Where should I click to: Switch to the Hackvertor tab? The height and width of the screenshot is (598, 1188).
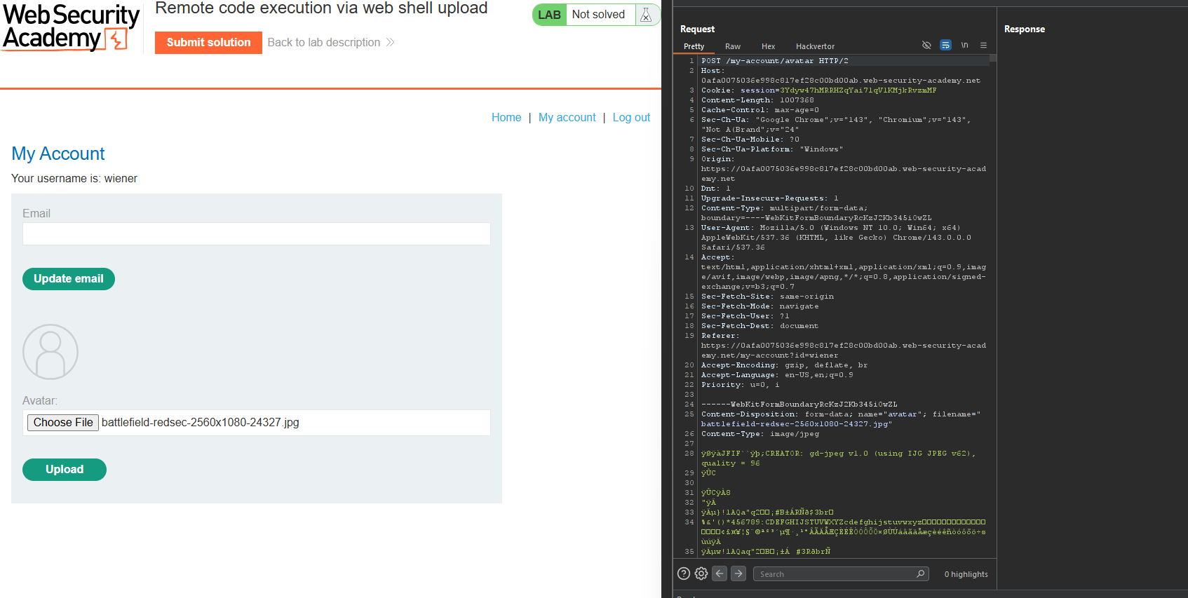point(815,46)
